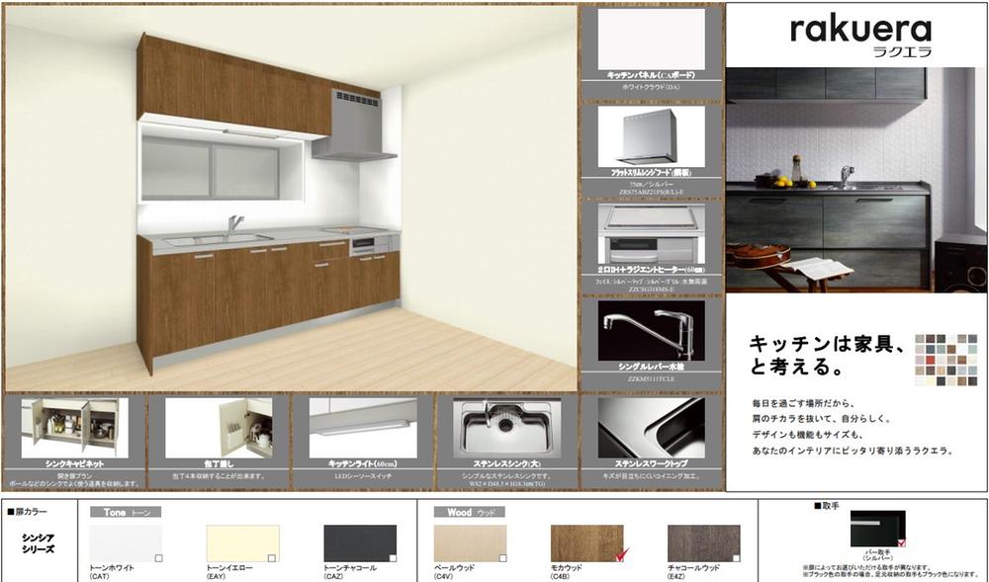This screenshot has width=989, height=582.
Task: Open the ステンレスワークトップ worktop image
Action: point(652,428)
